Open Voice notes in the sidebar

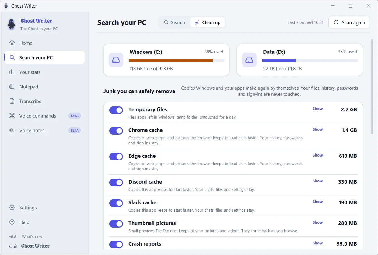click(44, 130)
